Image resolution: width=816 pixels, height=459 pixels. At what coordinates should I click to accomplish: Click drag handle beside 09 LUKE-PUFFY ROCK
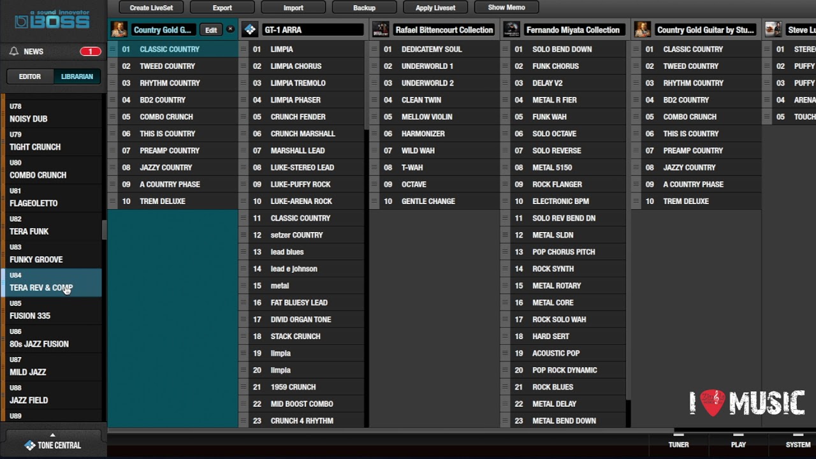[244, 184]
